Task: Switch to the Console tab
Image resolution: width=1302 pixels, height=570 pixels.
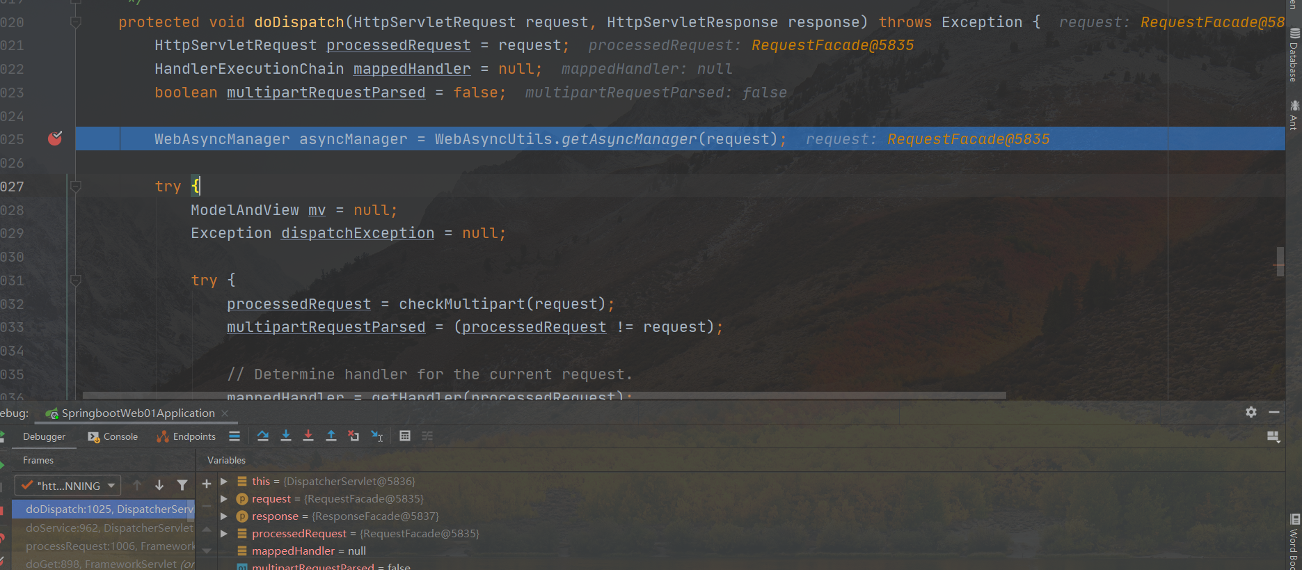Action: click(113, 436)
